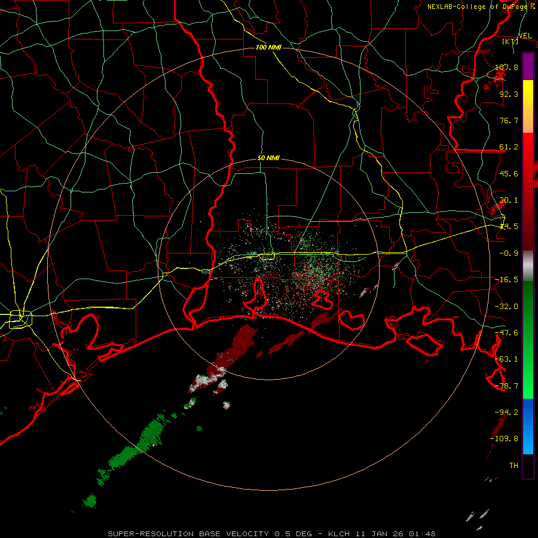The image size is (538, 538).
Task: Click the [KT] units label
Action: coord(511,41)
